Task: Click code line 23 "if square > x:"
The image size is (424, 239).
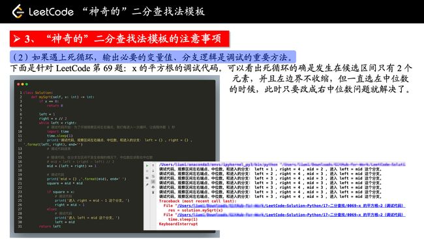Action: (61, 192)
